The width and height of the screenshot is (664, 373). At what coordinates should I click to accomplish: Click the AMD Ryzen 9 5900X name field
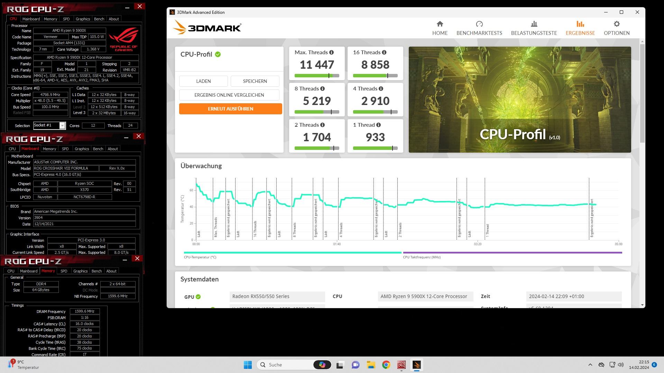pos(69,31)
